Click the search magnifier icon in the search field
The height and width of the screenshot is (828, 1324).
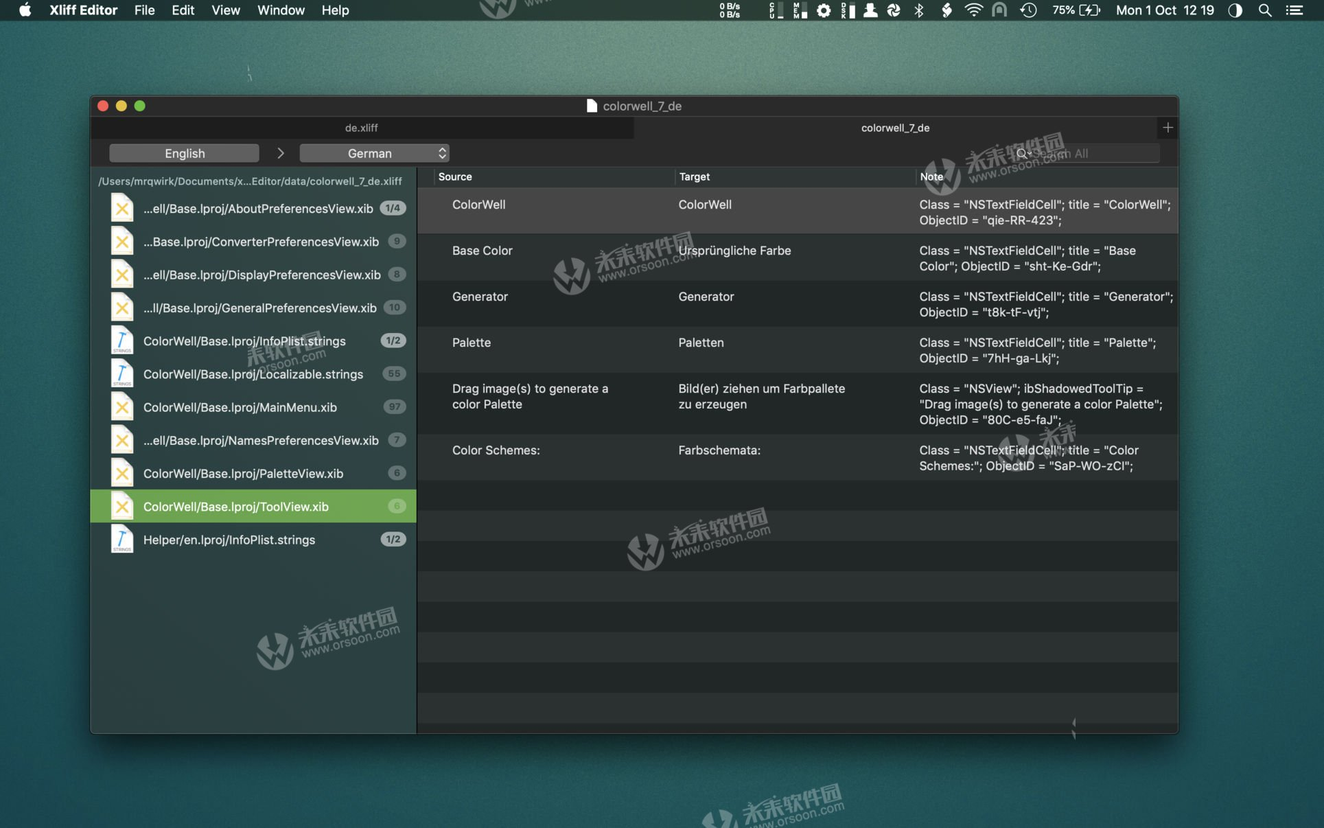point(1022,154)
